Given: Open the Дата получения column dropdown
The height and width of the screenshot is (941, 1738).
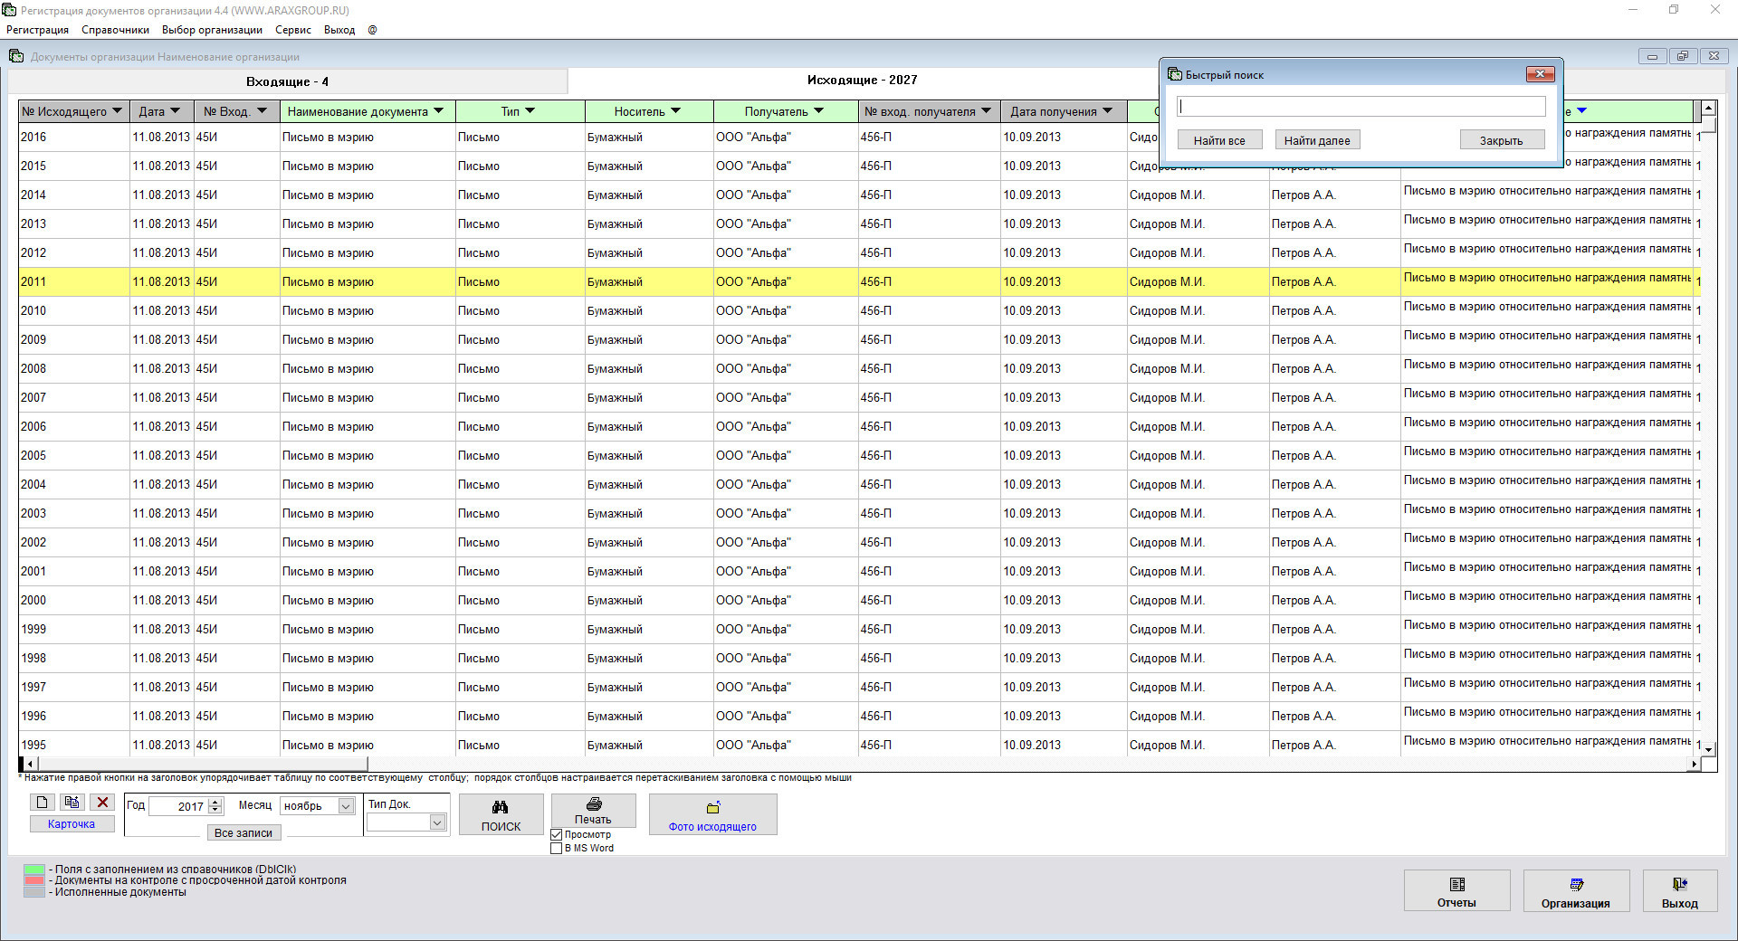Looking at the screenshot, I should tap(1107, 111).
